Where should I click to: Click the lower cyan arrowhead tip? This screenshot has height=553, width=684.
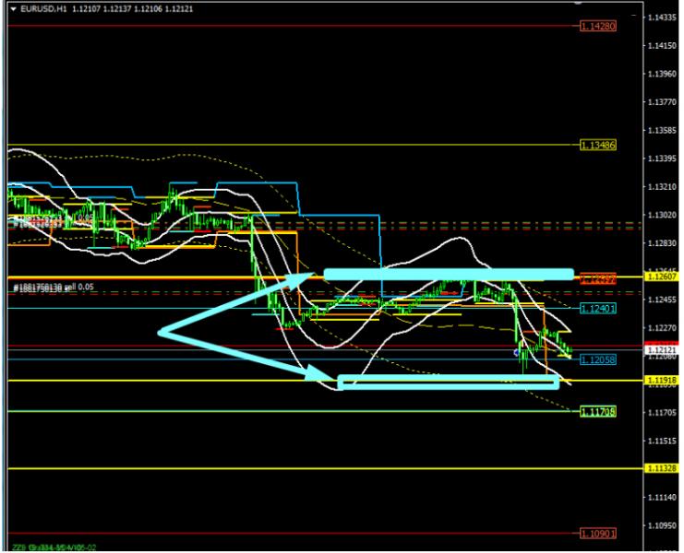[329, 378]
